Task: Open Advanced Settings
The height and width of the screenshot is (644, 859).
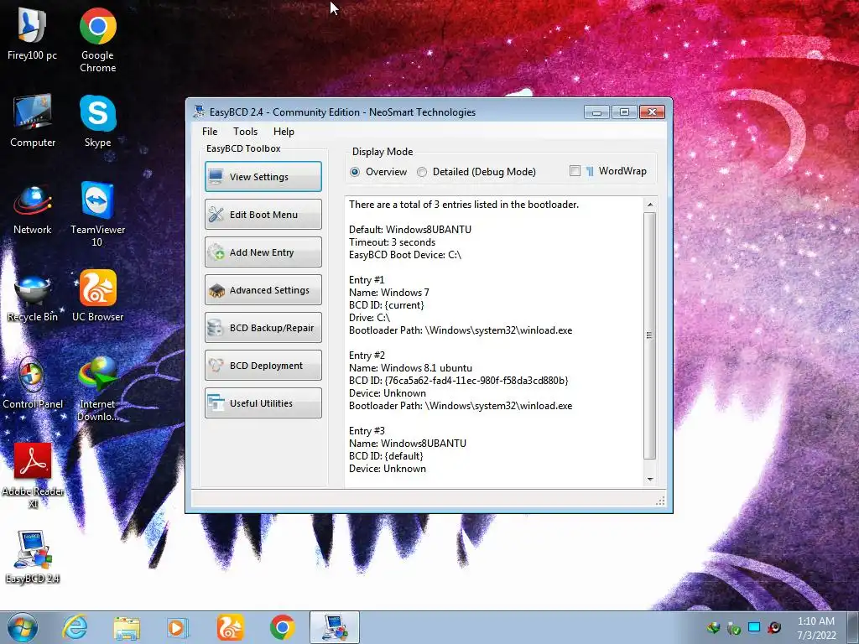Action: point(263,289)
